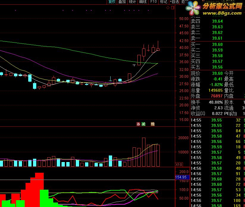This screenshot has width=245, height=207.
Task: Select 买三 price 39.58
Action: (217, 56)
